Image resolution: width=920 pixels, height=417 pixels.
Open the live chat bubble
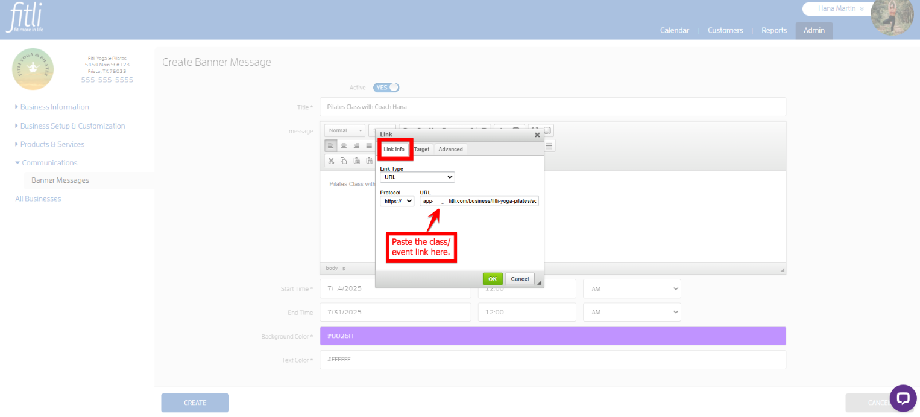point(903,398)
